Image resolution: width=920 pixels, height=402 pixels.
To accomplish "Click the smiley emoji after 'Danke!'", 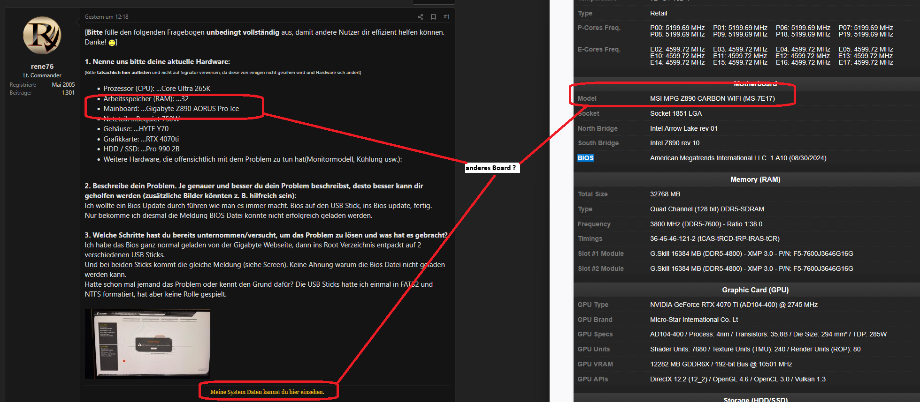I will pos(112,43).
